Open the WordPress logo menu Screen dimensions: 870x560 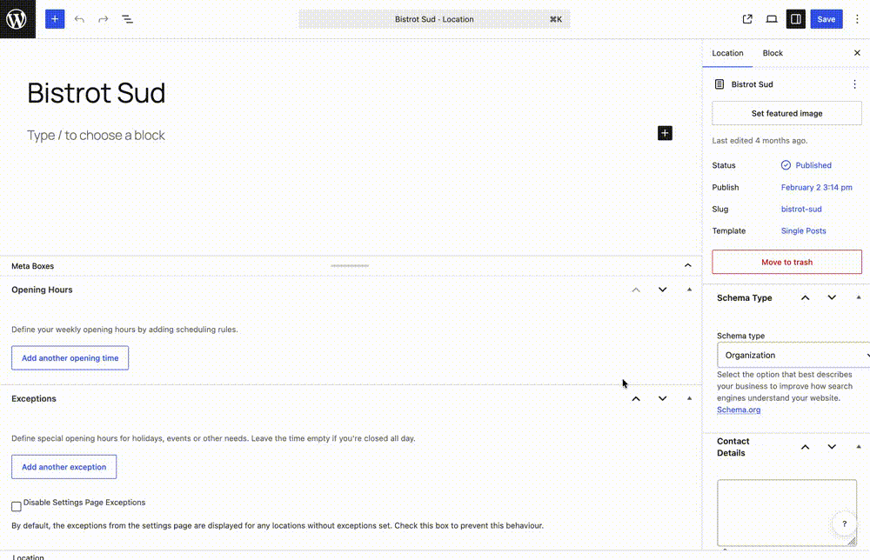17,19
